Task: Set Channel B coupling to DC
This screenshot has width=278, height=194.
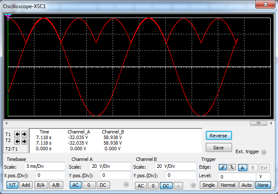Action: [x=166, y=186]
